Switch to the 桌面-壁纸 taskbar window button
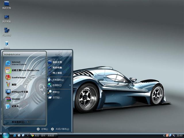 pyautogui.click(x=44, y=135)
